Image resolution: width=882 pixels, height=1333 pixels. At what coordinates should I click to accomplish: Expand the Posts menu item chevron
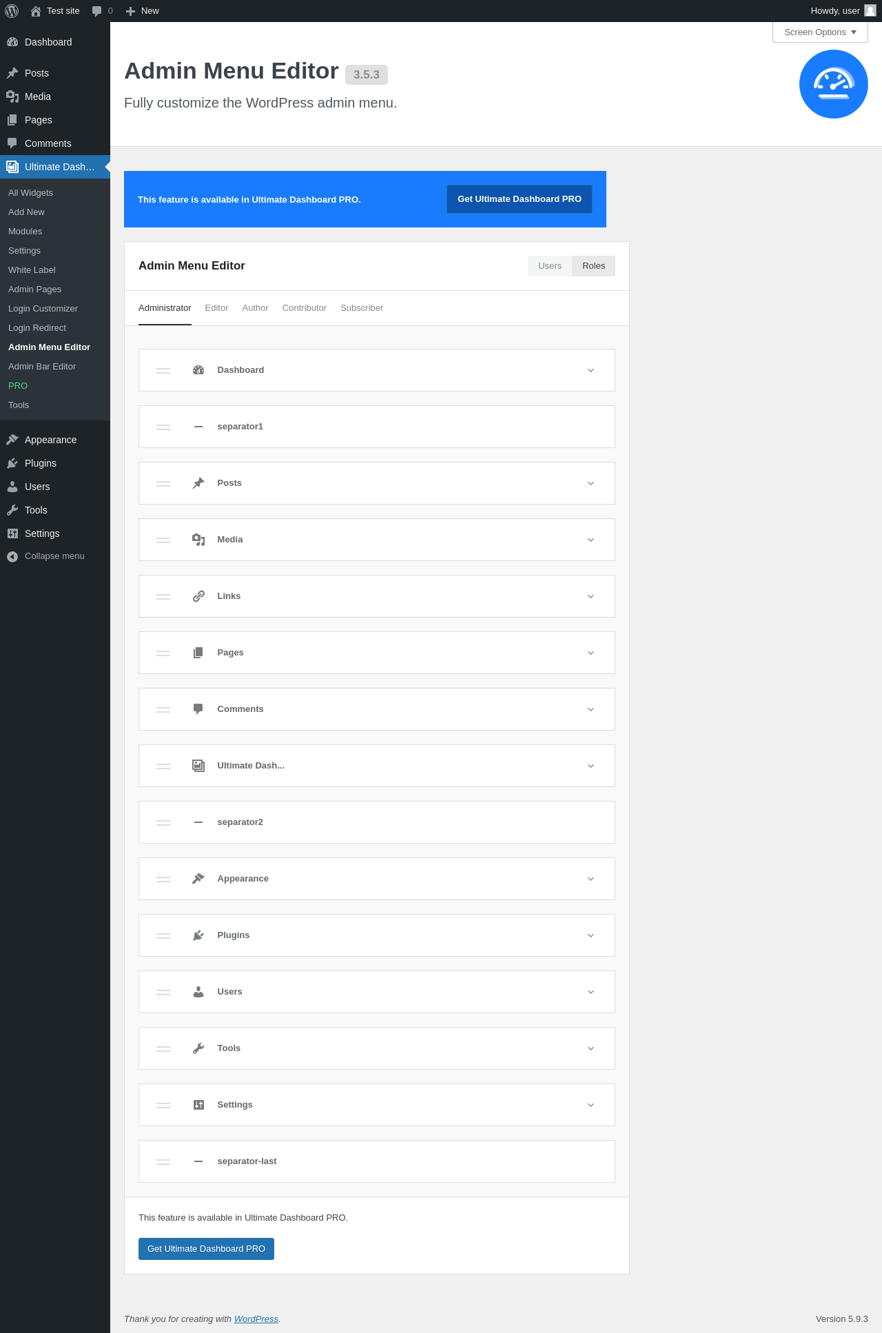(x=591, y=483)
